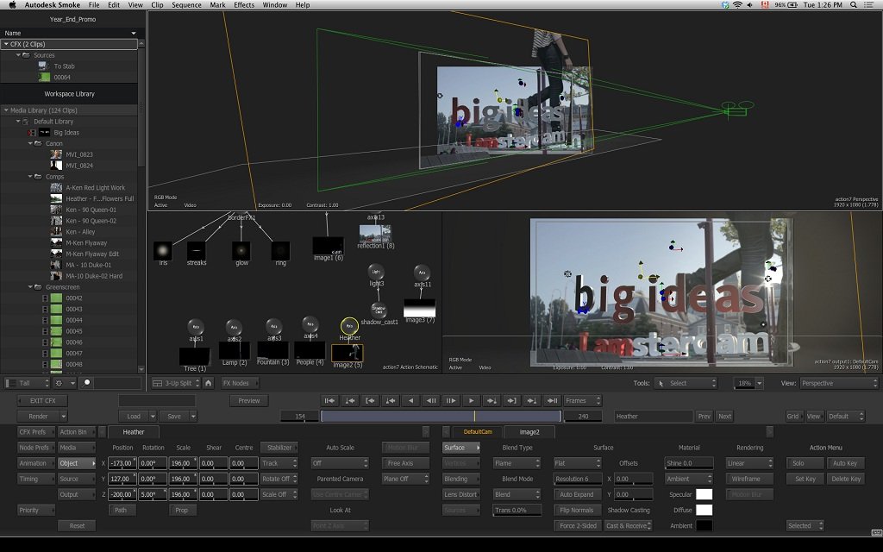883x552 pixels.
Task: Select the Heather axis node
Action: (349, 326)
